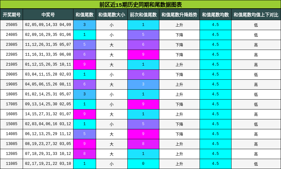This screenshot has height=169, width=281.
Task: Click winning numbers 02,09,16,29,35 01,06
Action: [48, 35]
